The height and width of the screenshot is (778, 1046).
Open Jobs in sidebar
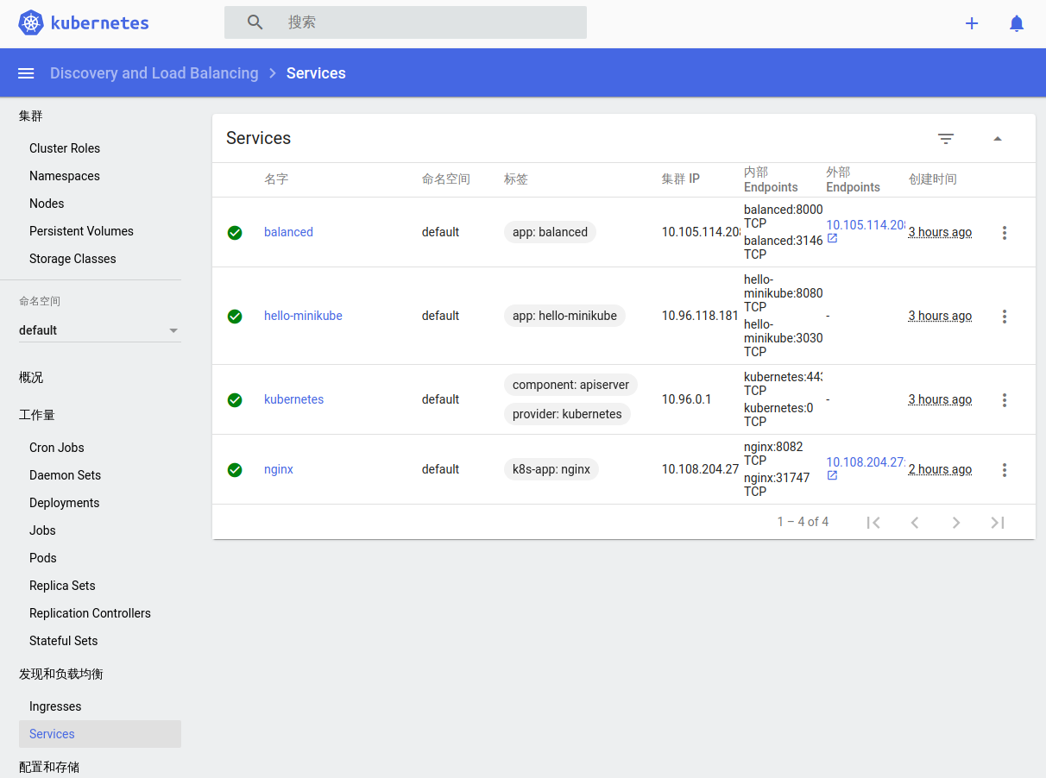[x=42, y=530]
